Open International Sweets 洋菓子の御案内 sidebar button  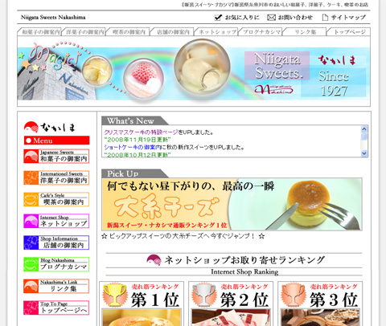coord(56,177)
